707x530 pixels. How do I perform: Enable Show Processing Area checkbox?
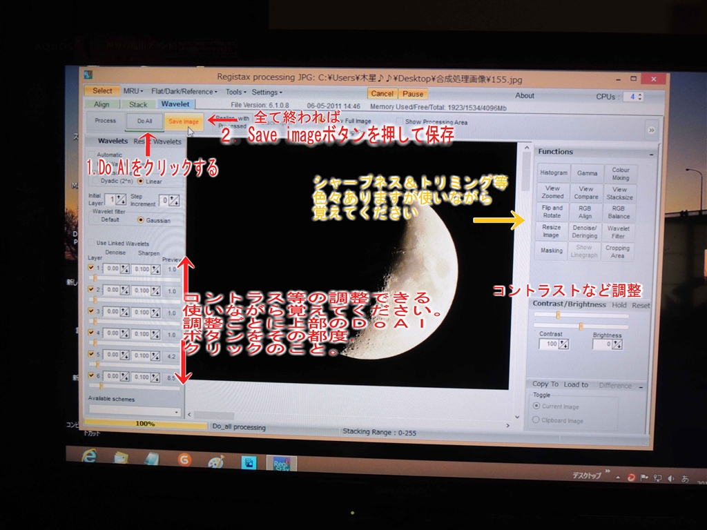click(x=400, y=121)
